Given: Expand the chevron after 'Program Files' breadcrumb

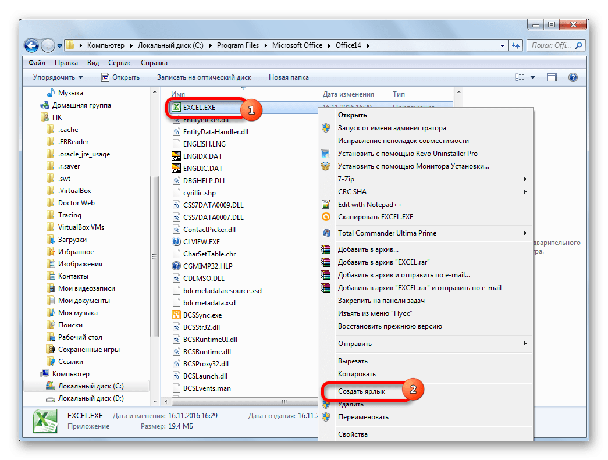Looking at the screenshot, I should point(265,45).
